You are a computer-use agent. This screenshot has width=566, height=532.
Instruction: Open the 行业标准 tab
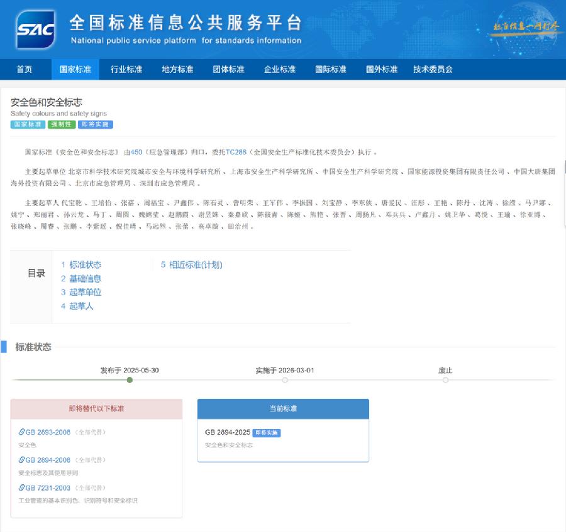[126, 69]
